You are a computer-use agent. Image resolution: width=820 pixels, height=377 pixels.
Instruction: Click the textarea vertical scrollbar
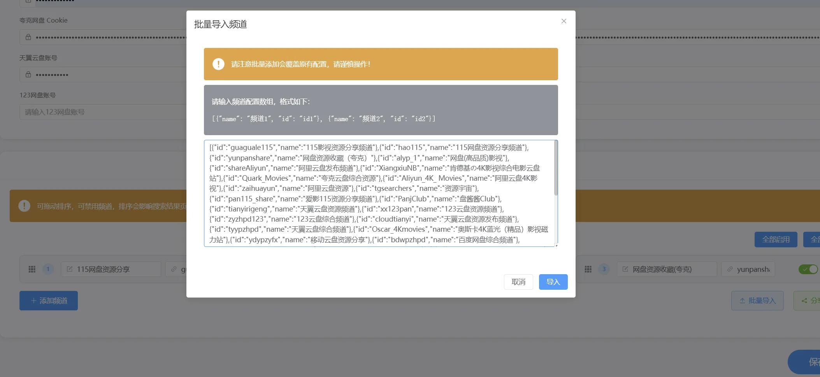pos(556,168)
